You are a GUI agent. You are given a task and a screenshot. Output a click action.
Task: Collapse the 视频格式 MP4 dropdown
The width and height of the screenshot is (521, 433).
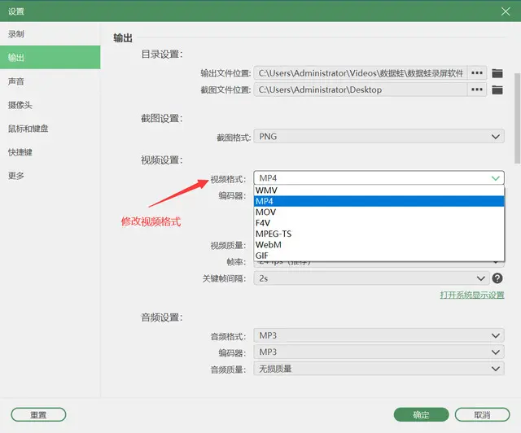pyautogui.click(x=379, y=178)
